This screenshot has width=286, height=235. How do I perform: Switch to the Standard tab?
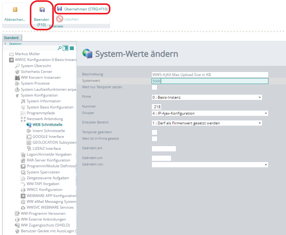coord(11,38)
